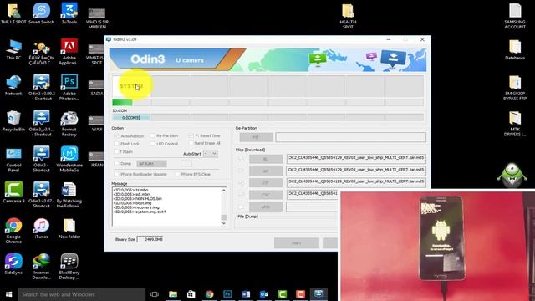Open Outlook from taskbar
Screen dimensions: 535x301
(264, 294)
